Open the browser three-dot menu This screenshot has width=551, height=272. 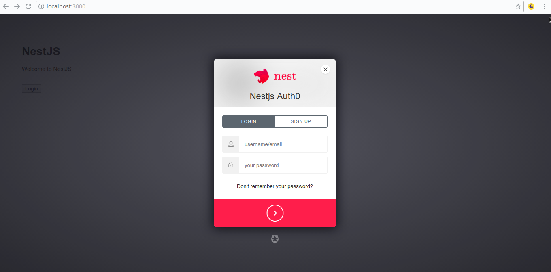click(x=544, y=6)
